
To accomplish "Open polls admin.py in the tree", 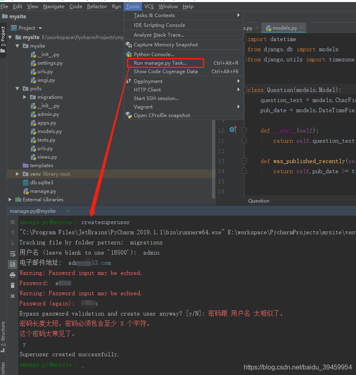I will tap(48, 114).
